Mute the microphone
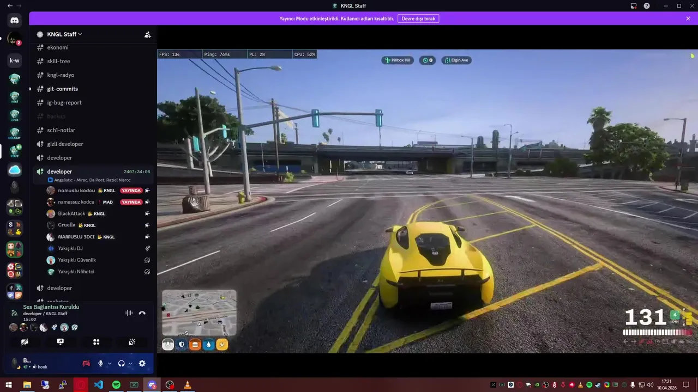The image size is (698, 392). 100,363
